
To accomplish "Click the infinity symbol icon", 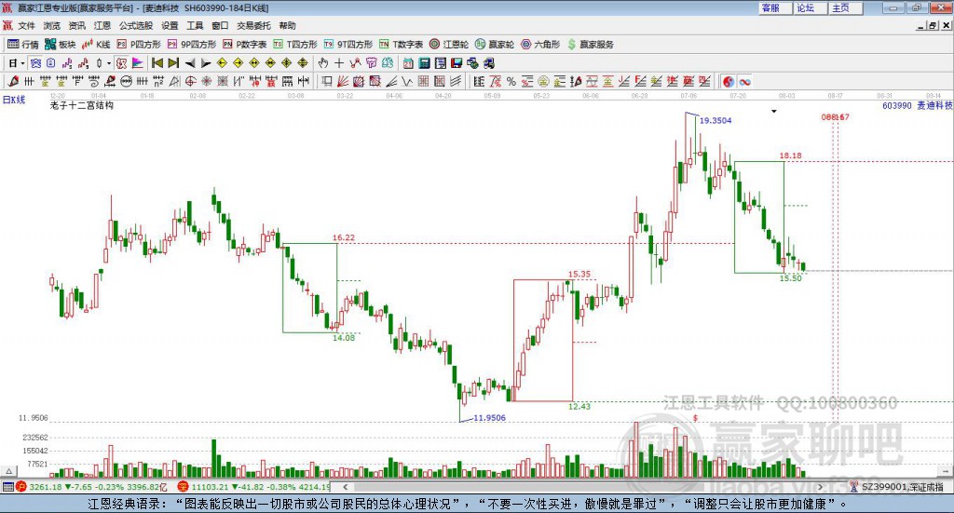I will 744,81.
